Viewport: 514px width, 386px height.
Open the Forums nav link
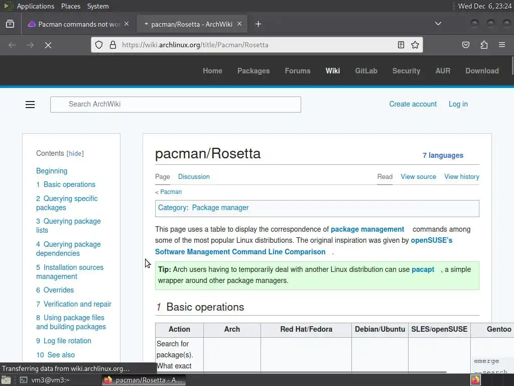297,71
